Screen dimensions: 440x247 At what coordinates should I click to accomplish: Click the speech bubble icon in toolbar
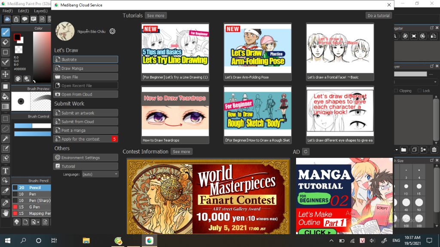(x=24, y=19)
